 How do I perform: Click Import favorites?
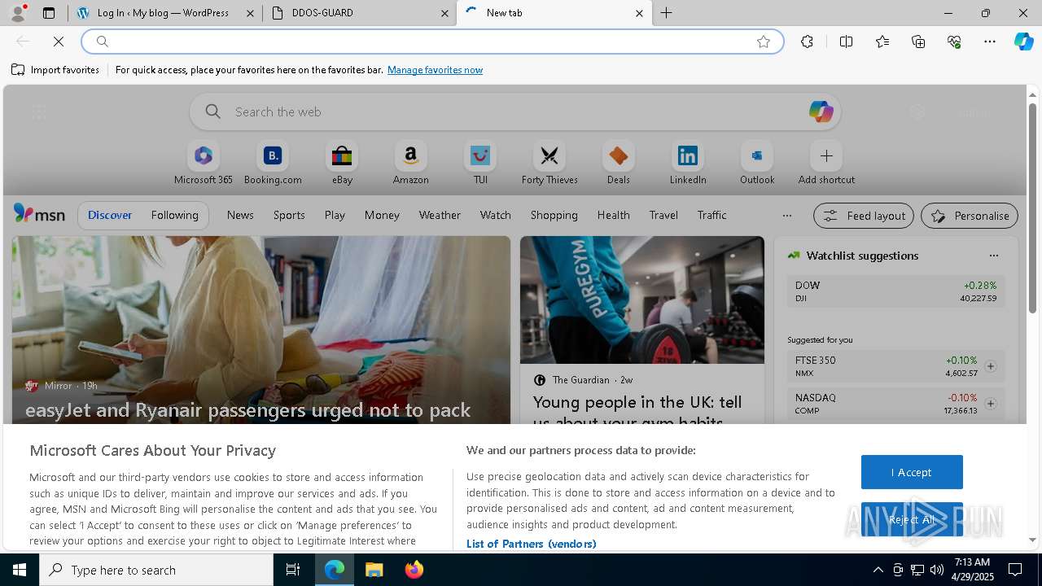55,70
